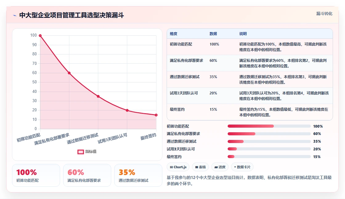Click the lightning icon beside the title

point(15,15)
